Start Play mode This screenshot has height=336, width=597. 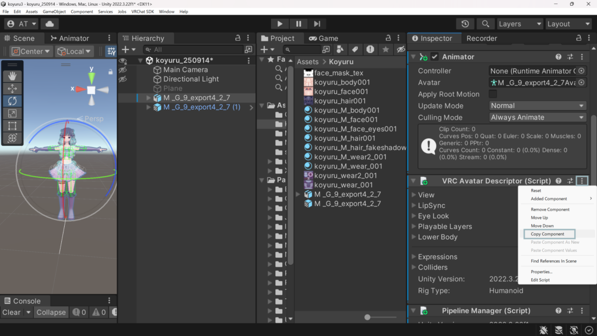[x=280, y=23]
